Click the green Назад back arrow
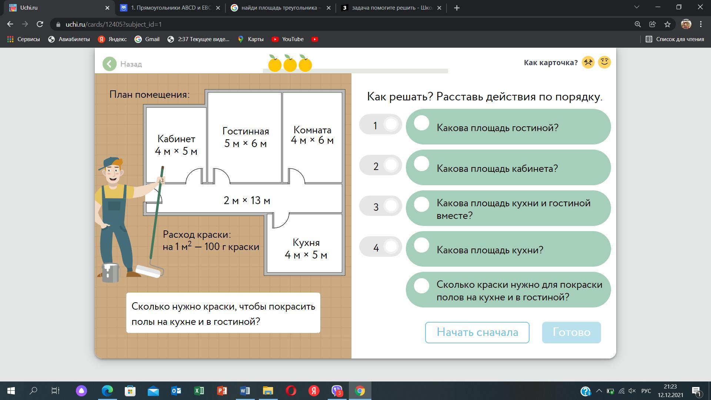Screen dimensions: 711x400 (x=110, y=64)
